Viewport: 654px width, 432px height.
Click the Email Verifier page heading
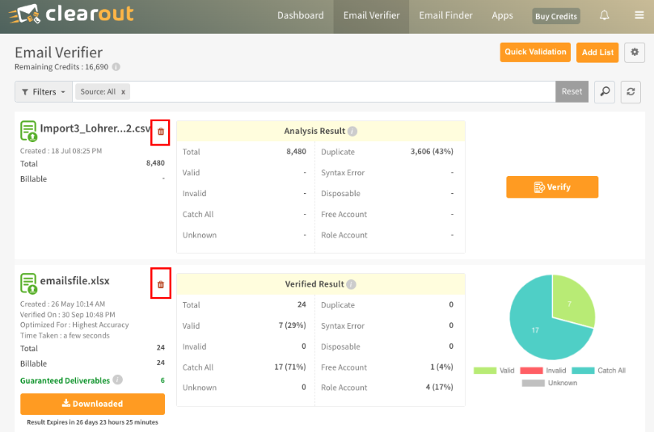(x=58, y=52)
